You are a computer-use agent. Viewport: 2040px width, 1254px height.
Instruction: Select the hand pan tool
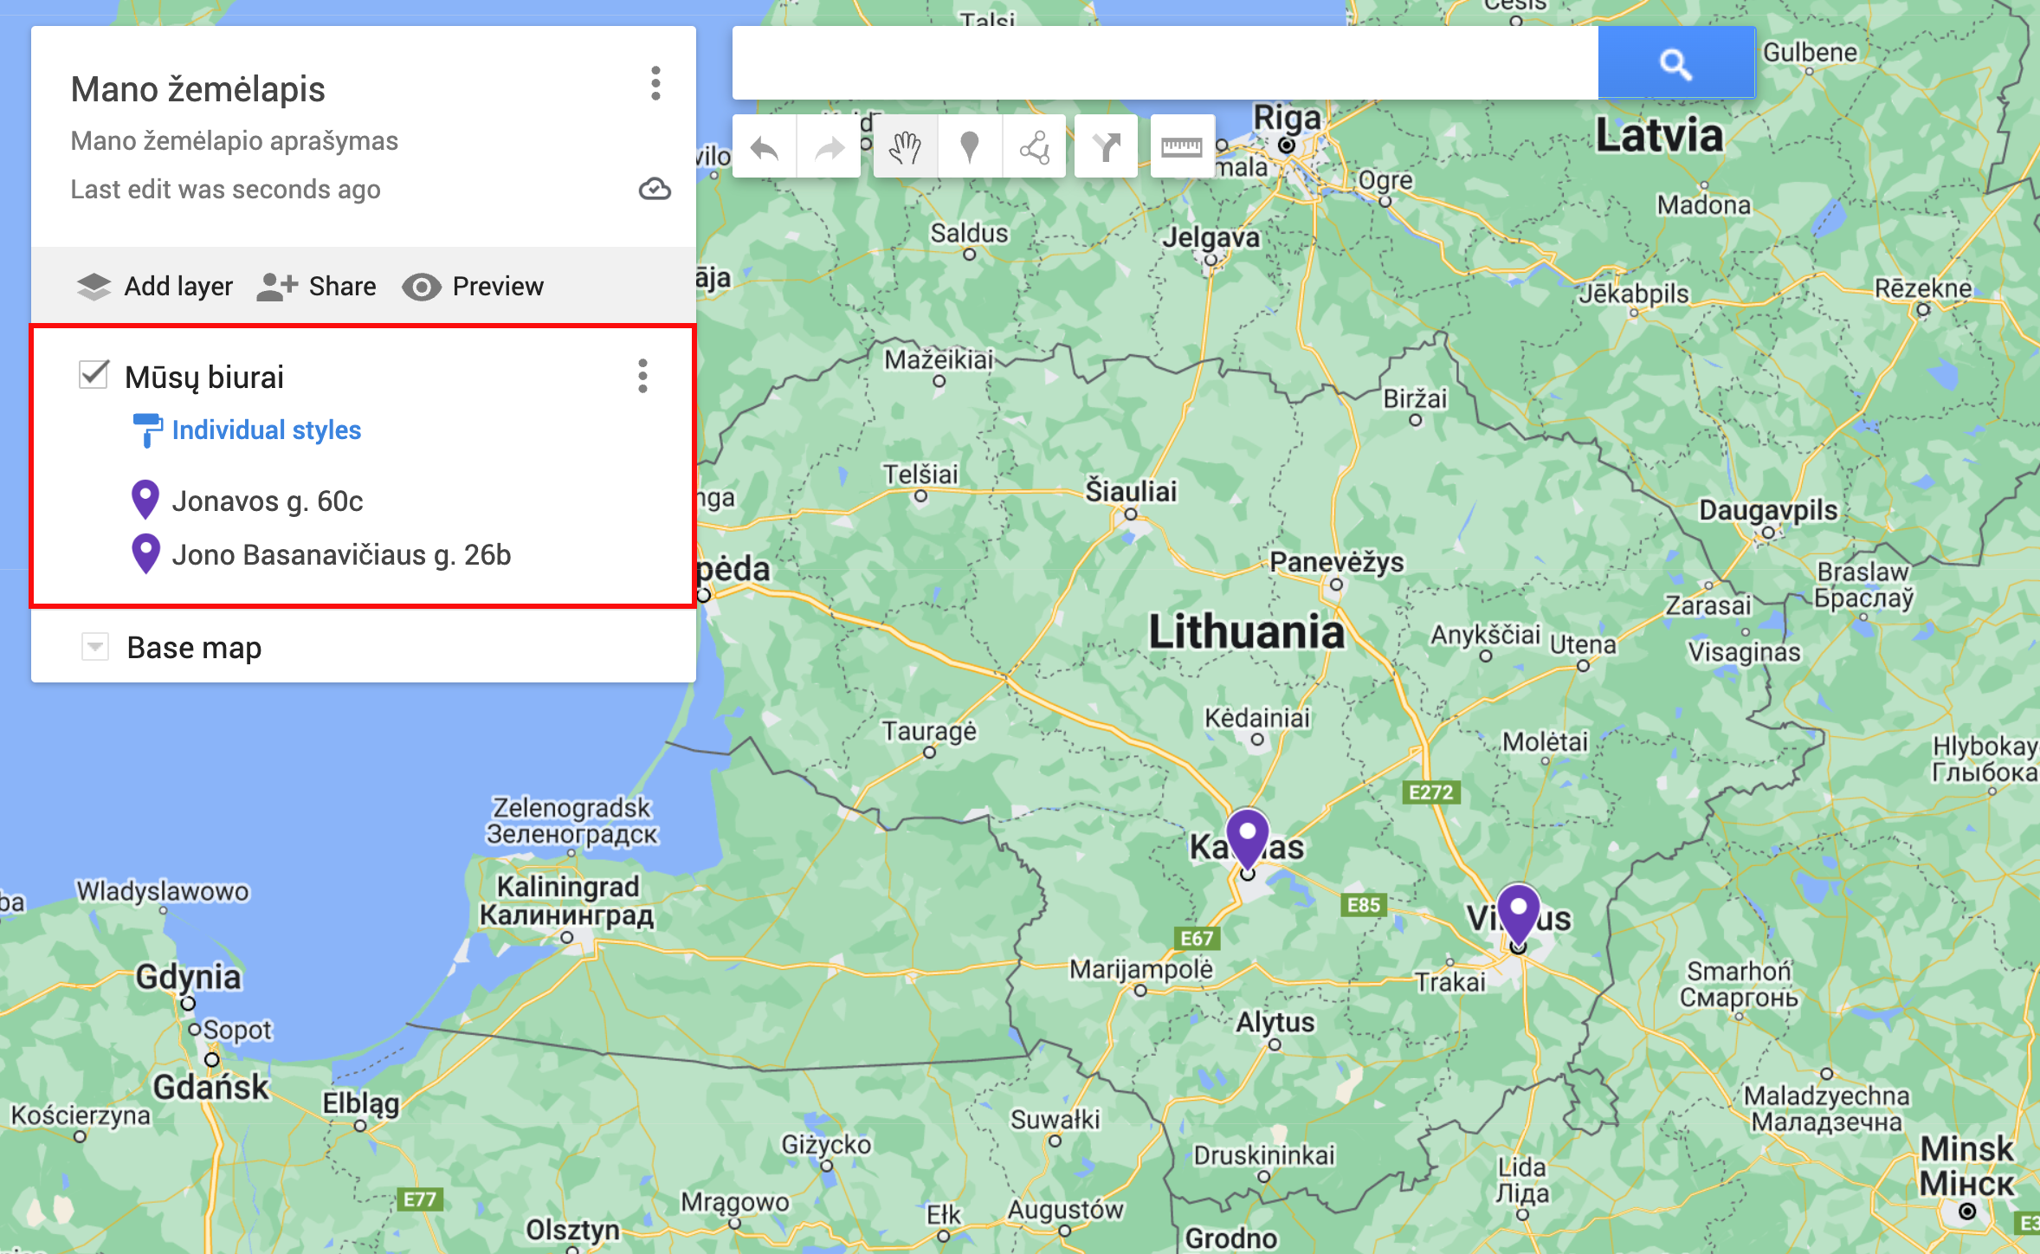(x=905, y=148)
